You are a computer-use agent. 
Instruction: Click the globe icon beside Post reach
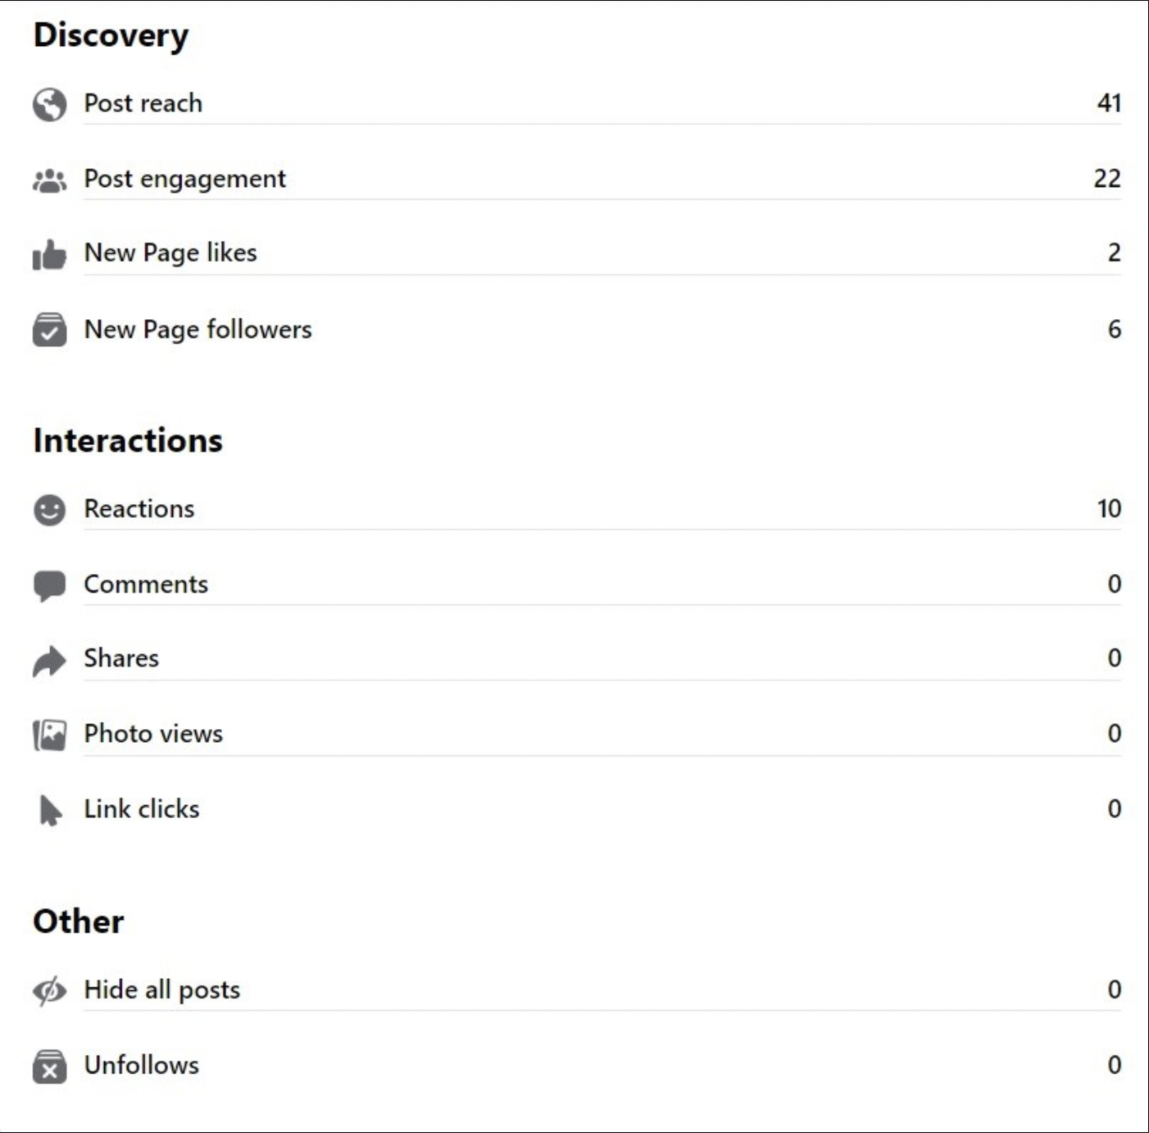click(49, 104)
